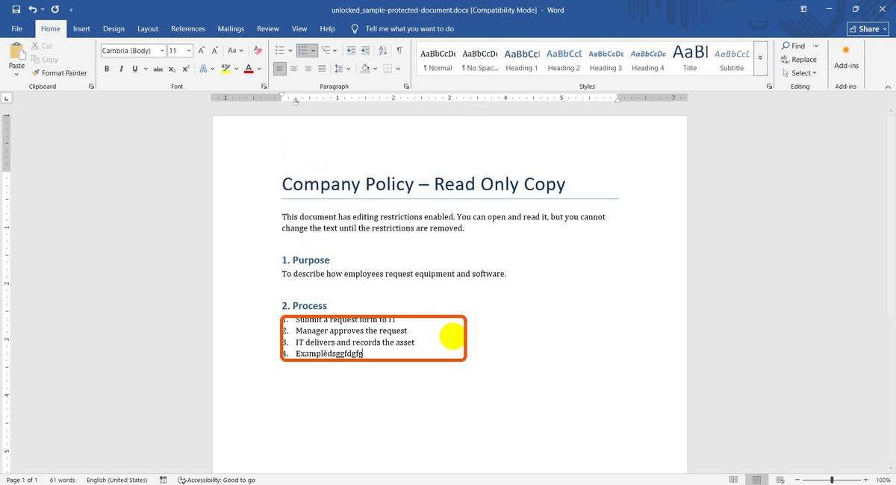
Task: Activate the Format Painter
Action: [59, 73]
